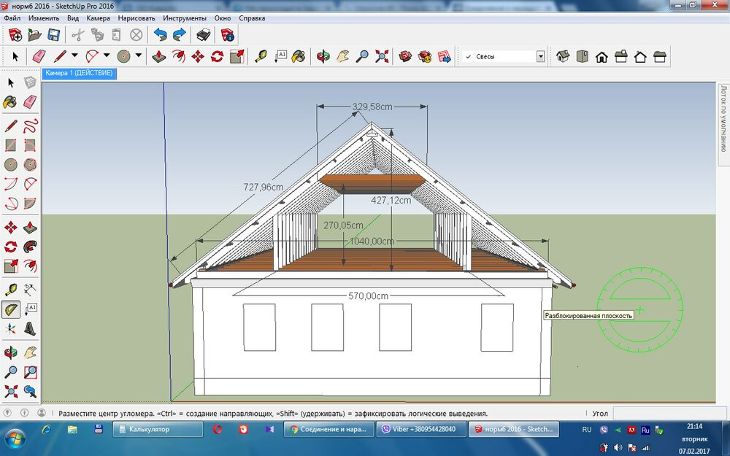Viewport: 730px width, 456px height.
Task: Switch to the Камера 1 scene tab
Action: tap(78, 74)
